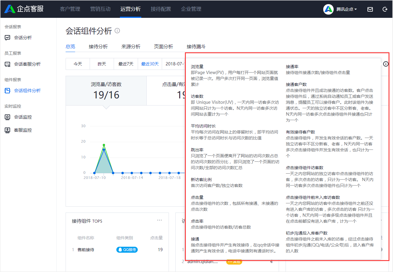Click the logout icon in header
Viewport: 393px width, 272px height.
click(385, 9)
